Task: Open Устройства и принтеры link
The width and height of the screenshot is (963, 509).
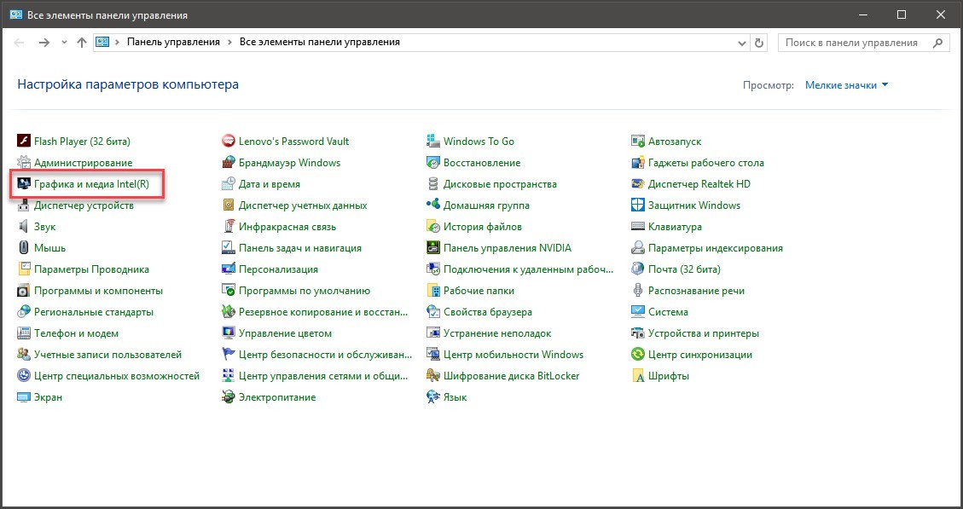Action: click(x=704, y=333)
